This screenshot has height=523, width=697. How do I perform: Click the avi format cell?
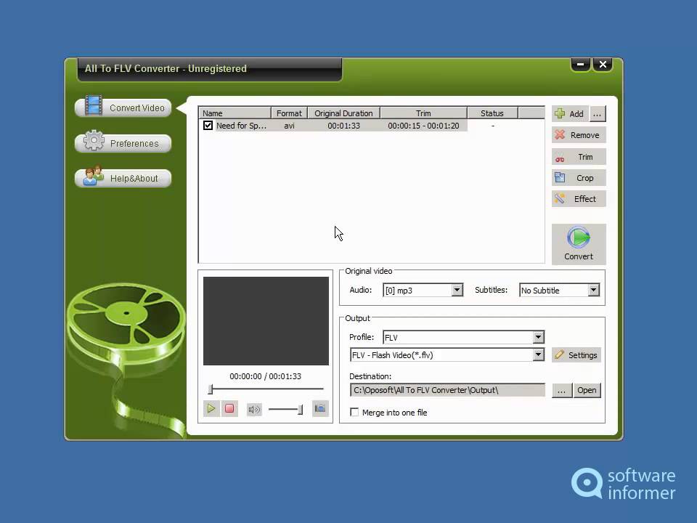coord(289,126)
